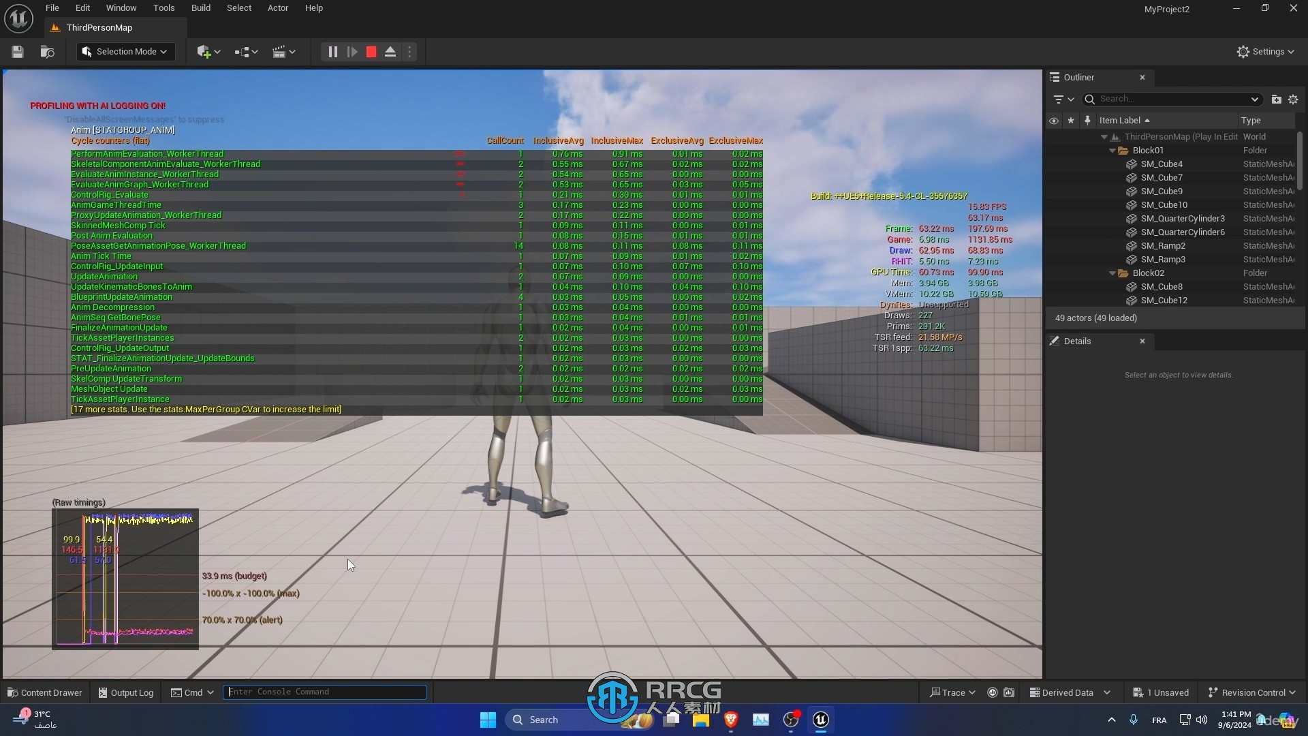
Task: Click the Content Drawer icon button
Action: coord(14,692)
